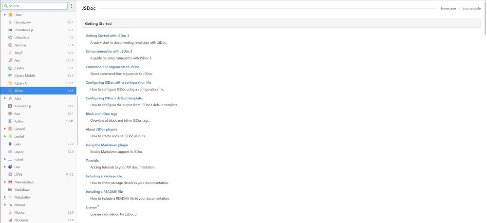
Task: Expand the Lua tree arrow
Action: 5,167
